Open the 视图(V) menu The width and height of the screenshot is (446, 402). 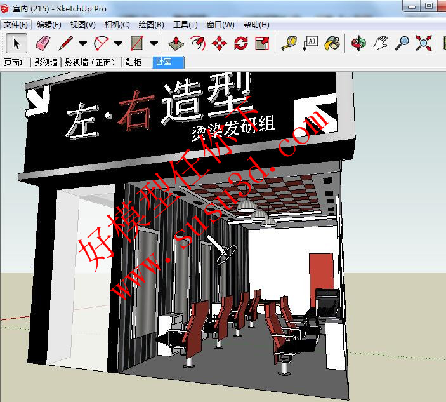pyautogui.click(x=83, y=25)
